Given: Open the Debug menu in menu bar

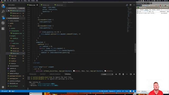Looking at the screenshot, I should pos(25,1).
